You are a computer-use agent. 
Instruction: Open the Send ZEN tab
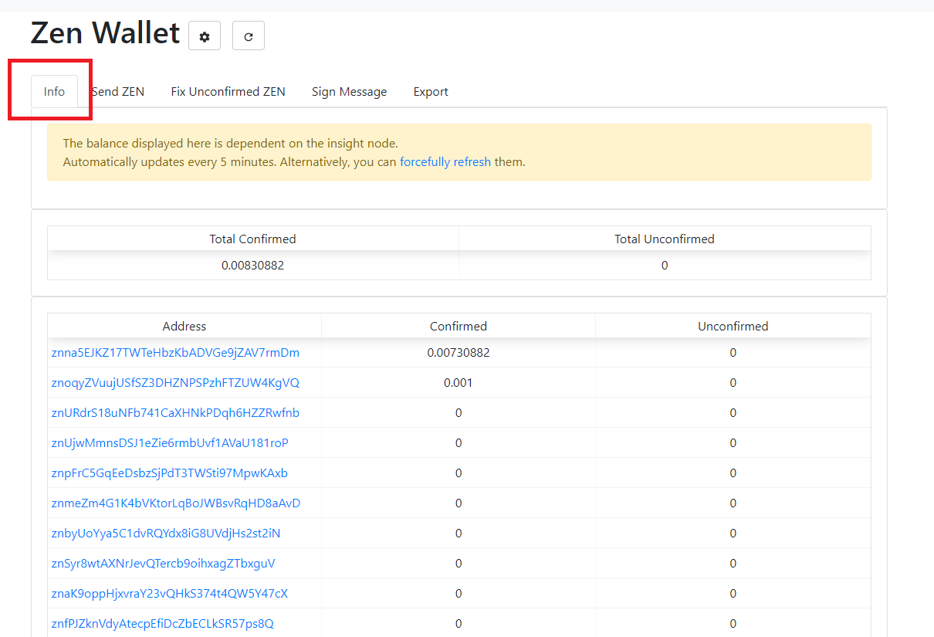click(118, 91)
